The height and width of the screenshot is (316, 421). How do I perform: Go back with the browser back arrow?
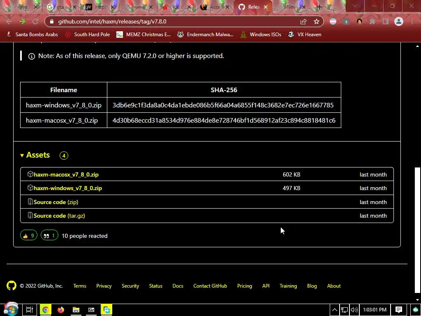click(x=9, y=21)
